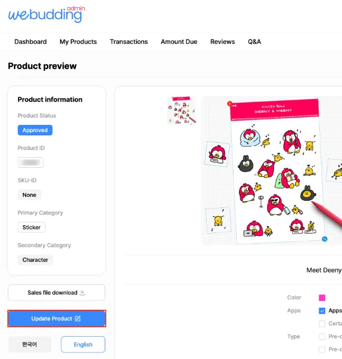Open the Dashboard tab
The height and width of the screenshot is (359, 342).
pyautogui.click(x=31, y=42)
